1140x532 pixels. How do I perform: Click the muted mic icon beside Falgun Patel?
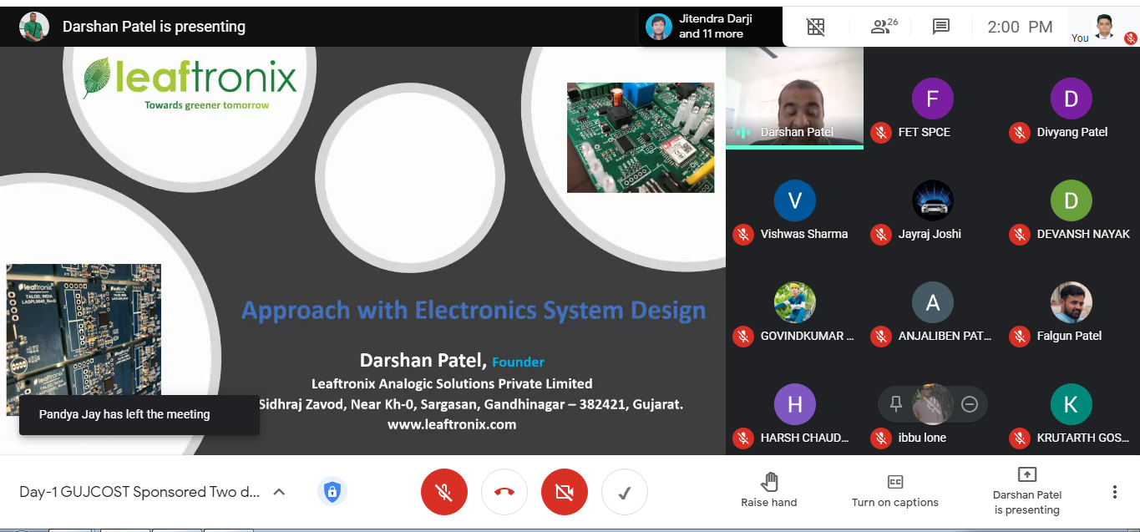[x=1019, y=336]
